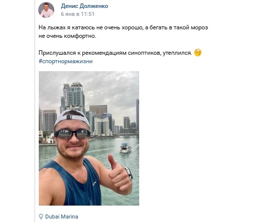Click the sunglasses in the selfie
This screenshot has height=222, width=255.
pos(72,134)
